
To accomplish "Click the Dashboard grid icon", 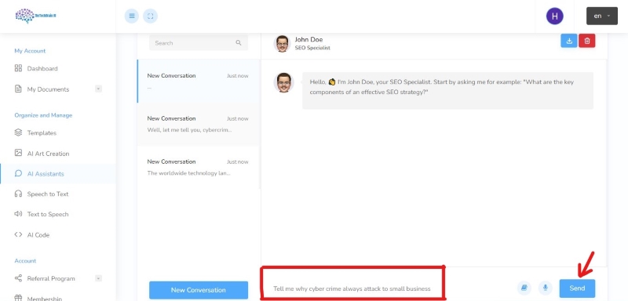I will 18,68.
